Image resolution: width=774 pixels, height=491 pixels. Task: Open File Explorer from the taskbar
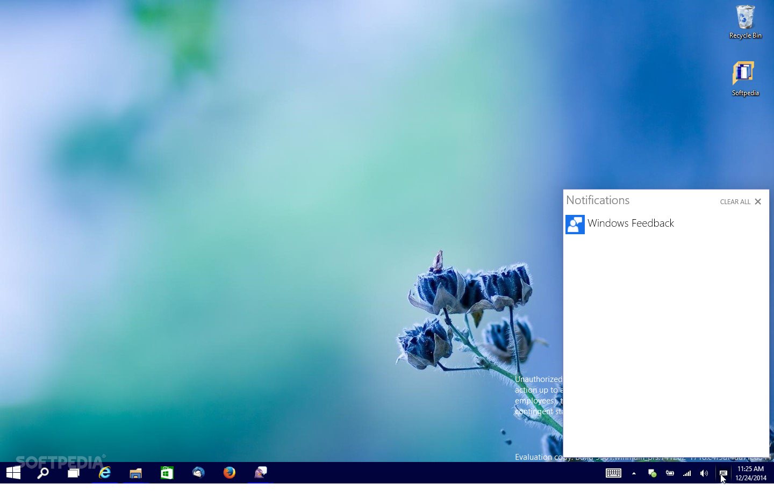(135, 473)
